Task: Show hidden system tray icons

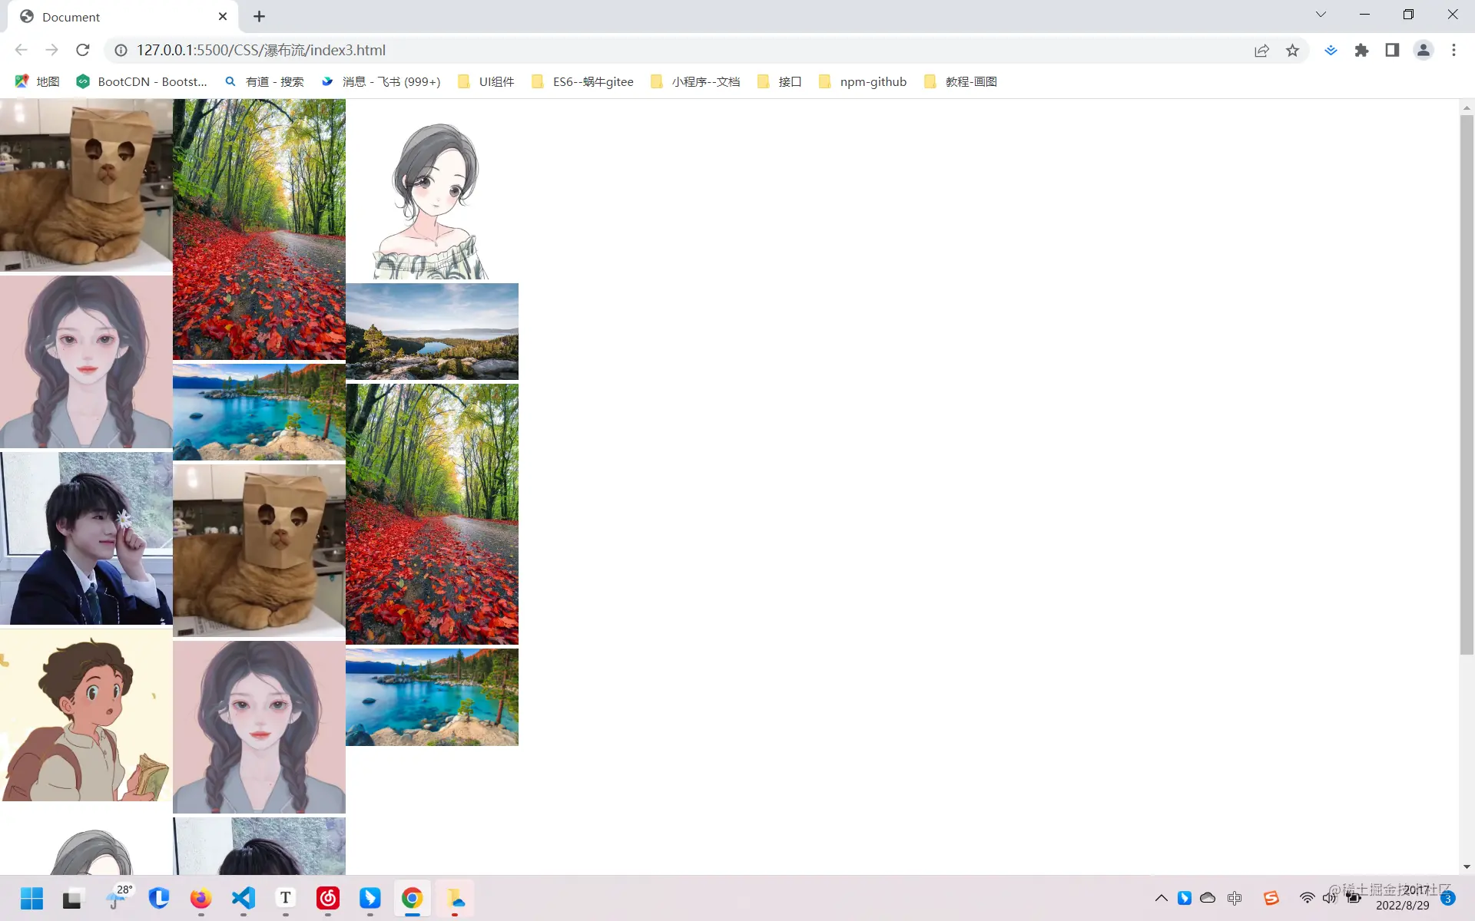Action: click(x=1161, y=898)
